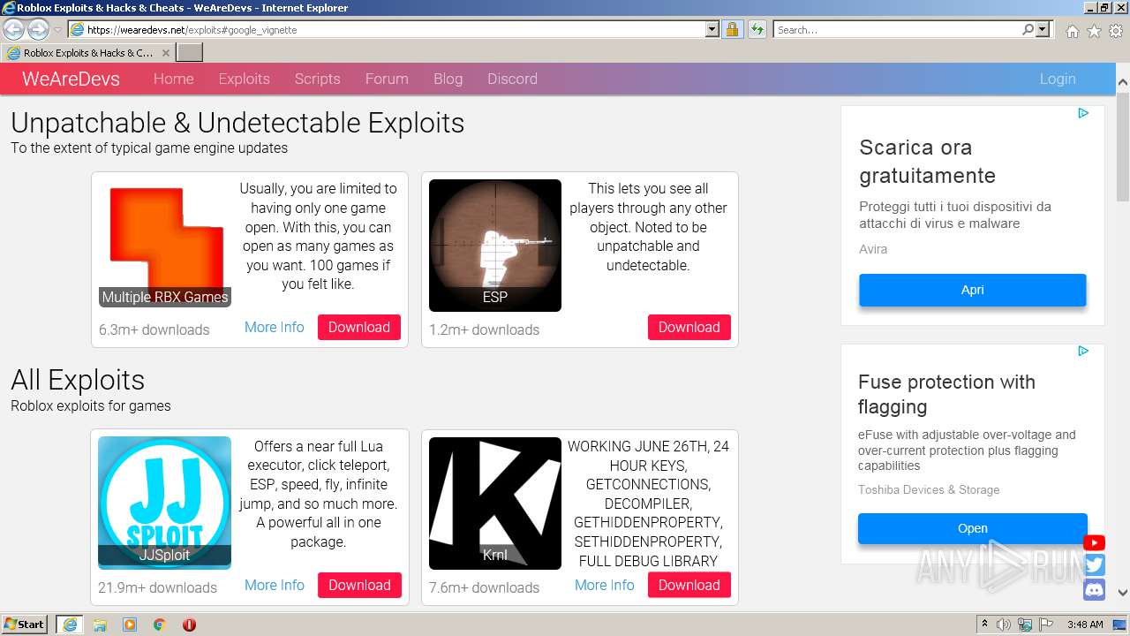Click the AdChoices icon on the Toshiba ad

point(1083,351)
